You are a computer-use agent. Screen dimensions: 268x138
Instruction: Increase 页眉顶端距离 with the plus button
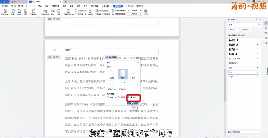point(140,10)
